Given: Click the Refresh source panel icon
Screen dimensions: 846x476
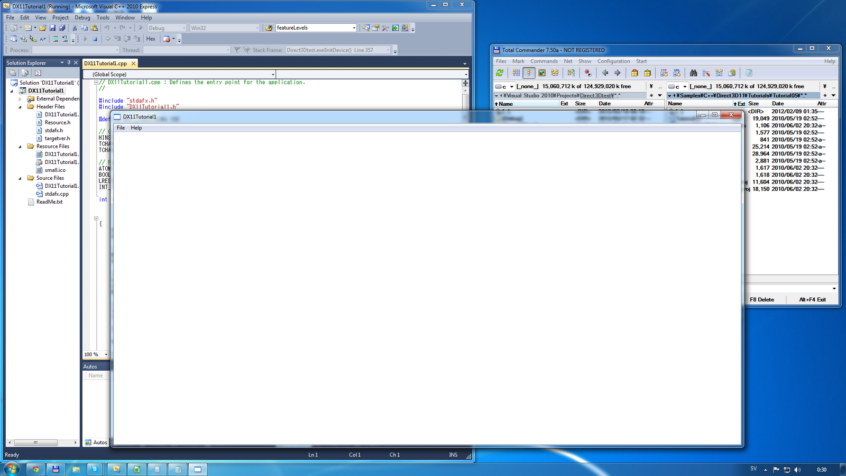Looking at the screenshot, I should [x=501, y=73].
